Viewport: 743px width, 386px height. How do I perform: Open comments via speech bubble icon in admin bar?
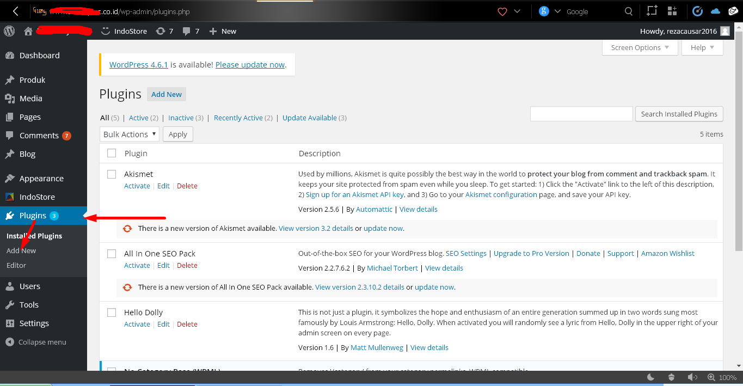[188, 31]
